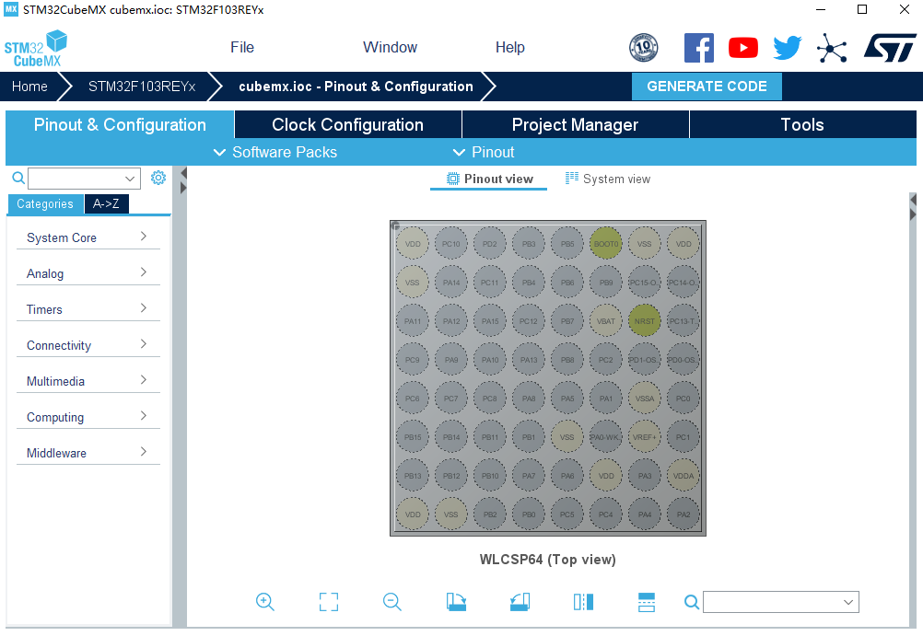Image resolution: width=923 pixels, height=636 pixels.
Task: Open the Pinout dropdown menu
Action: pyautogui.click(x=484, y=153)
